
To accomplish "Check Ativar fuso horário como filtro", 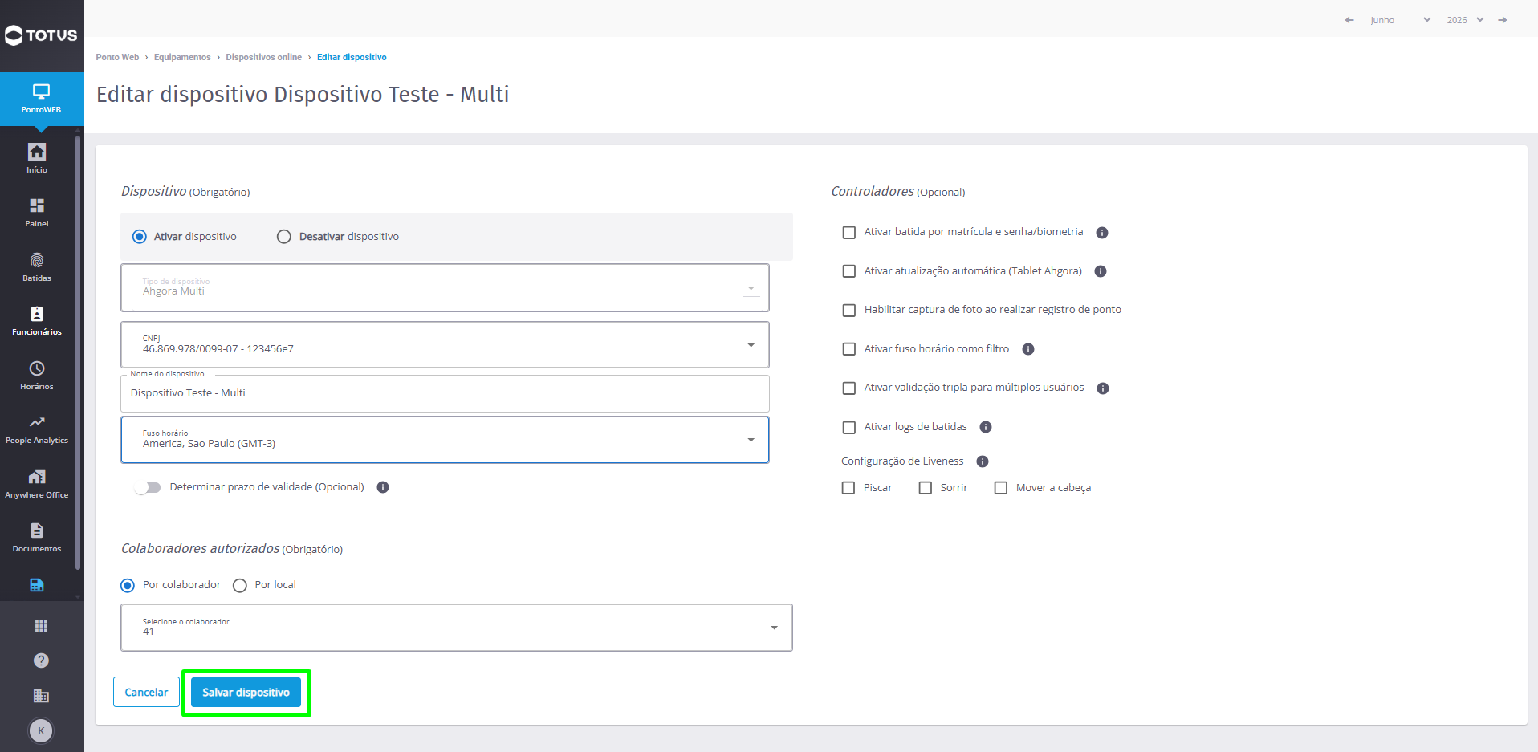I will point(849,349).
